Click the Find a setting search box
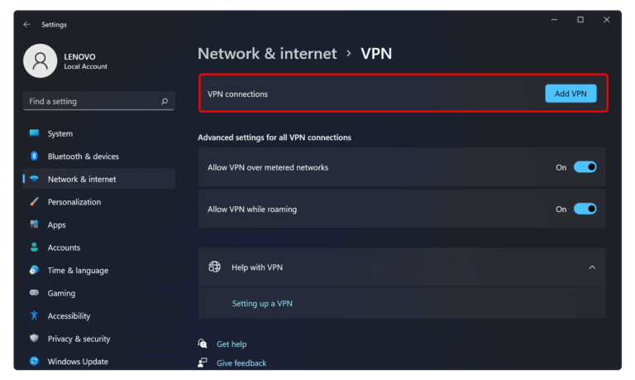This screenshot has height=380, width=635. [91, 101]
